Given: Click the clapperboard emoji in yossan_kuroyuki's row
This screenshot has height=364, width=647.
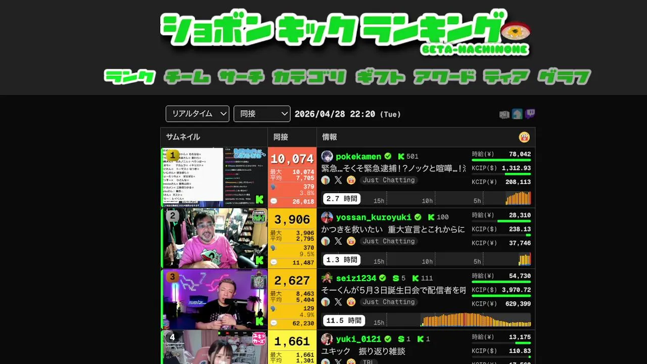Looking at the screenshot, I should [351, 241].
